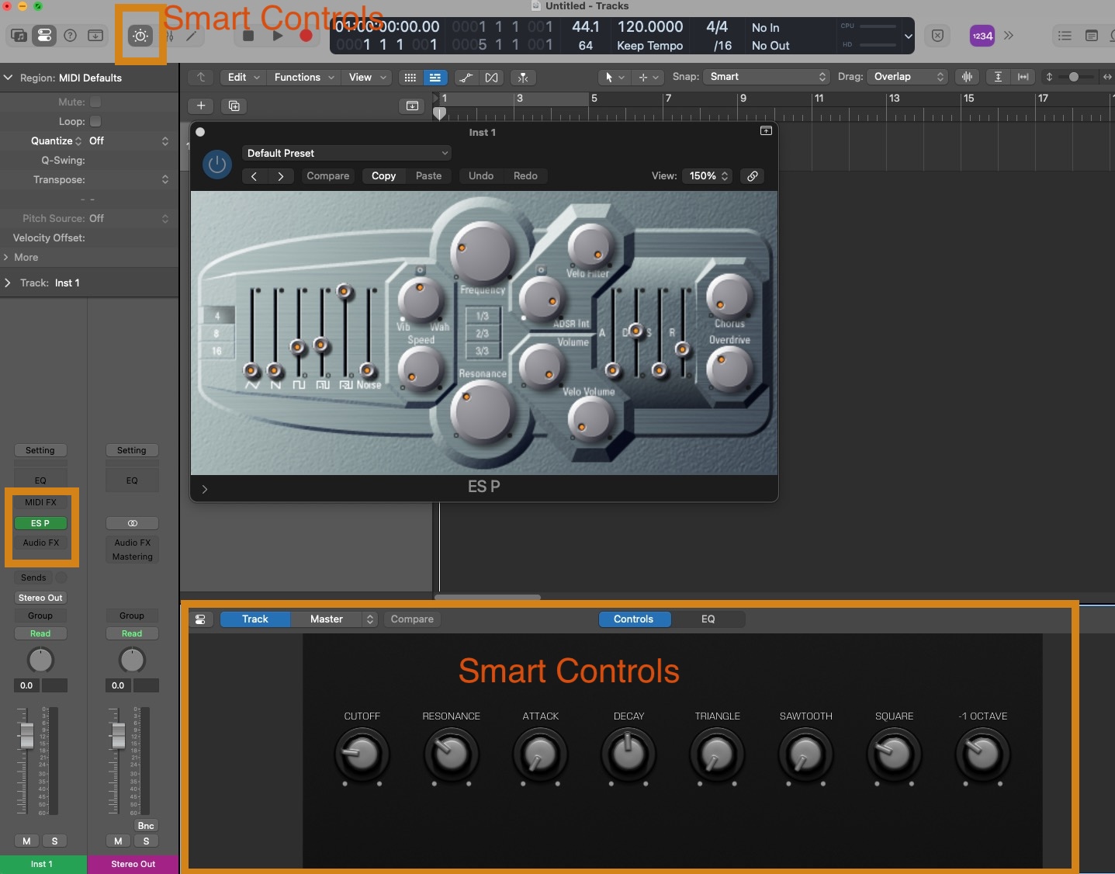Open the List Editors icon
This screenshot has height=874, width=1115.
pos(1065,36)
